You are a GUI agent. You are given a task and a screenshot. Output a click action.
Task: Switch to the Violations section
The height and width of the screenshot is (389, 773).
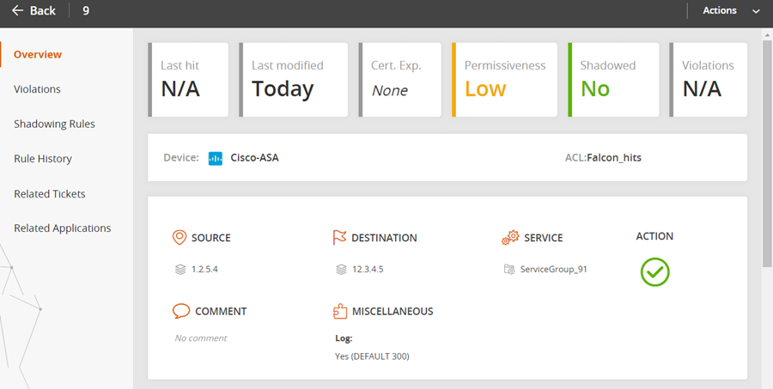(x=37, y=89)
